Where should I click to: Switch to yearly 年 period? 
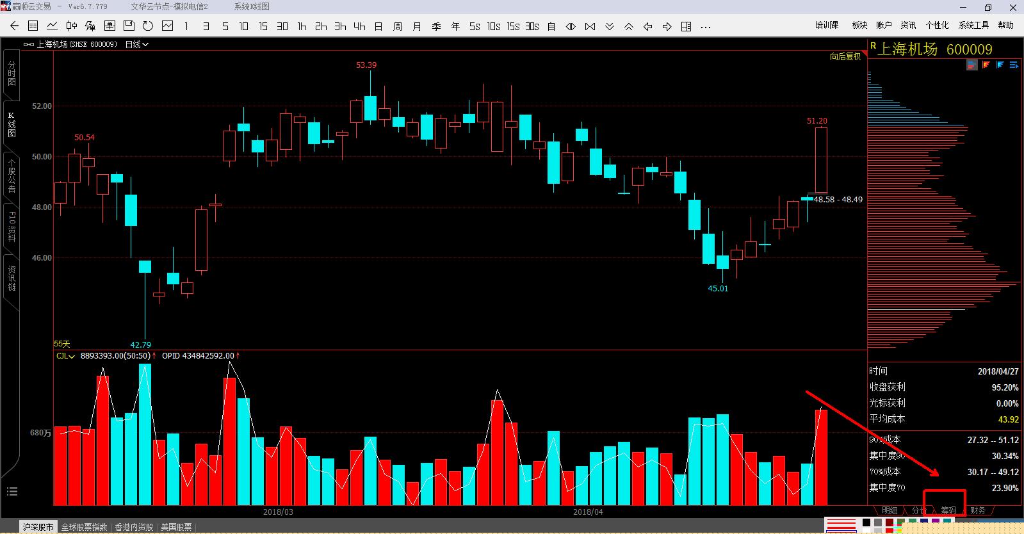click(455, 26)
